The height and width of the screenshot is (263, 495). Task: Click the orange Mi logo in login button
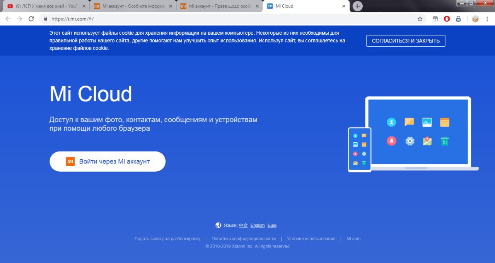[70, 162]
